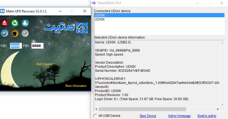
Task: Click the yellow SD card icon
Action: [15, 33]
